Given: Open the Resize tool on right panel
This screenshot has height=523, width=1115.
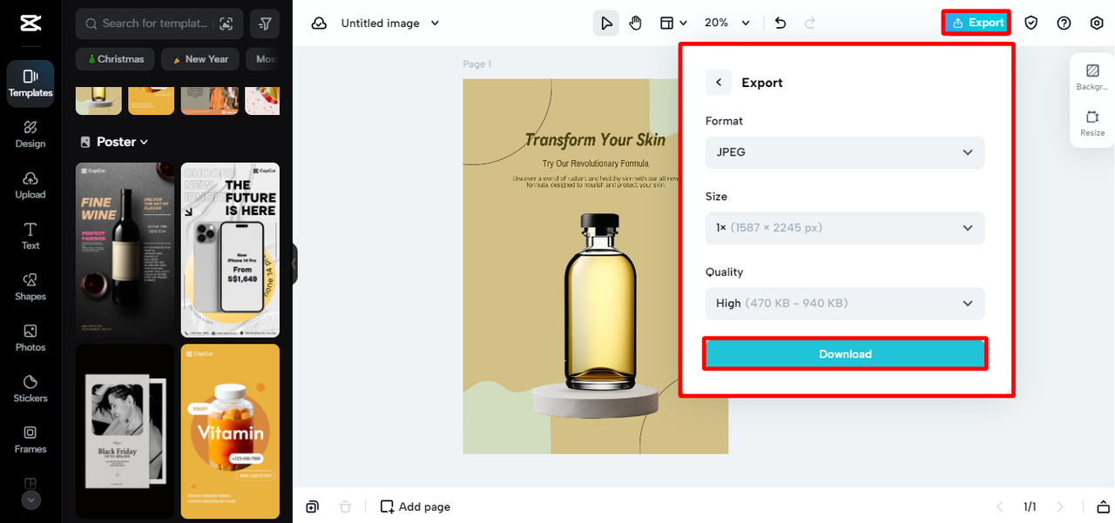Looking at the screenshot, I should click(x=1092, y=123).
